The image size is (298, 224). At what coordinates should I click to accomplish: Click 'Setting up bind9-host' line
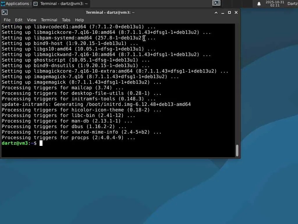(x=70, y=43)
